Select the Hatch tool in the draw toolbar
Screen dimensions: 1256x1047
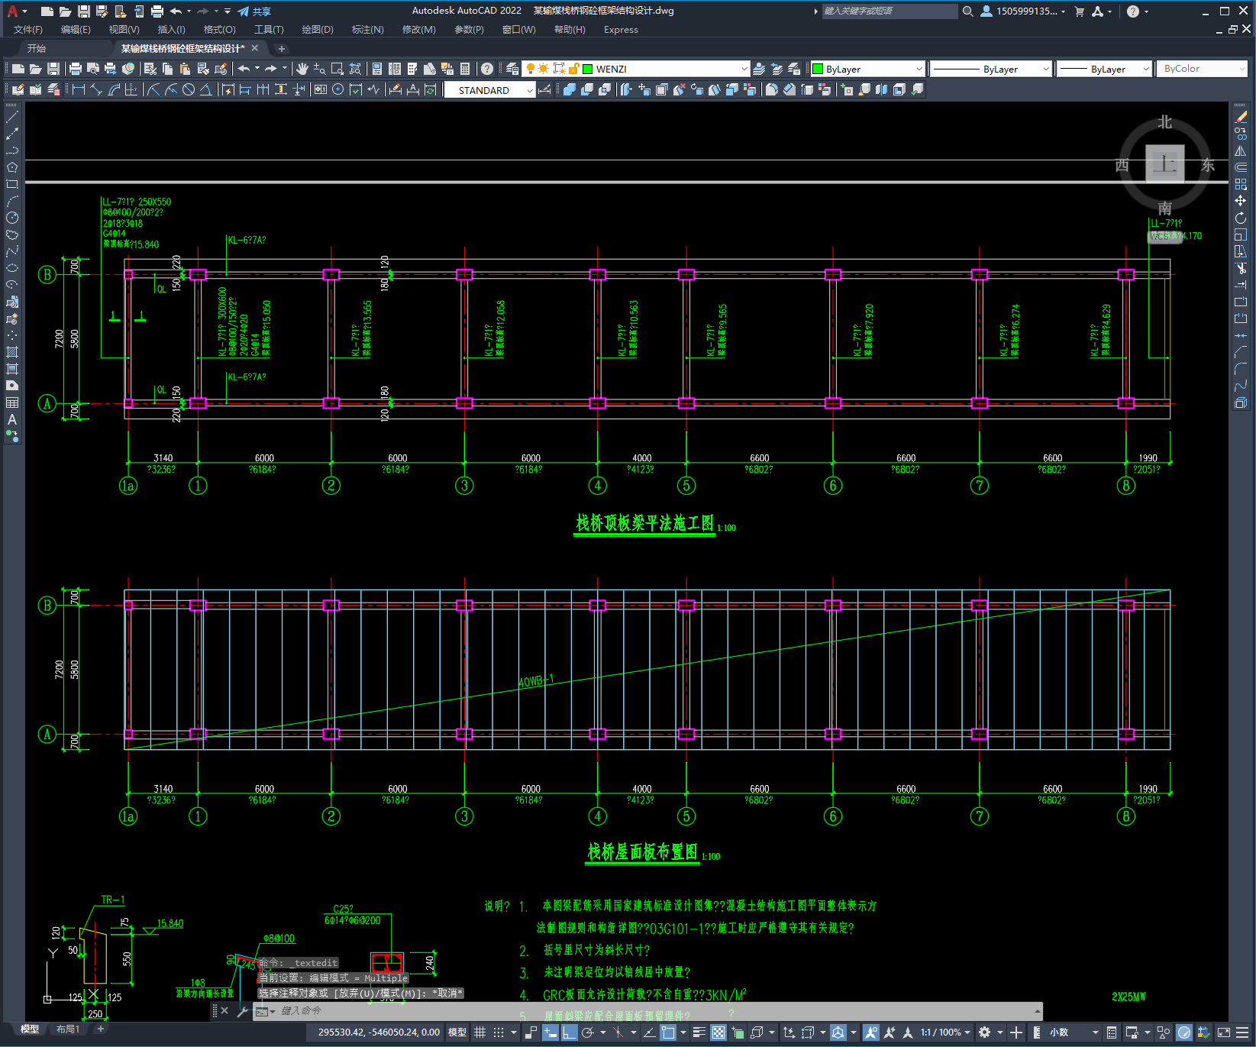point(12,352)
